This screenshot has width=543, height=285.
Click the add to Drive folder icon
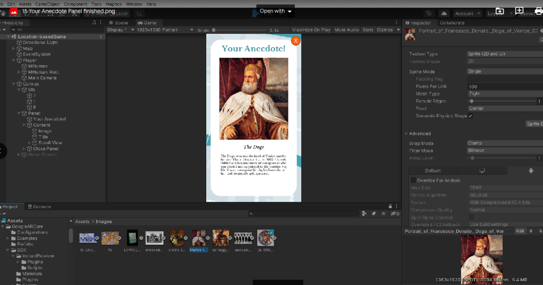(x=500, y=11)
